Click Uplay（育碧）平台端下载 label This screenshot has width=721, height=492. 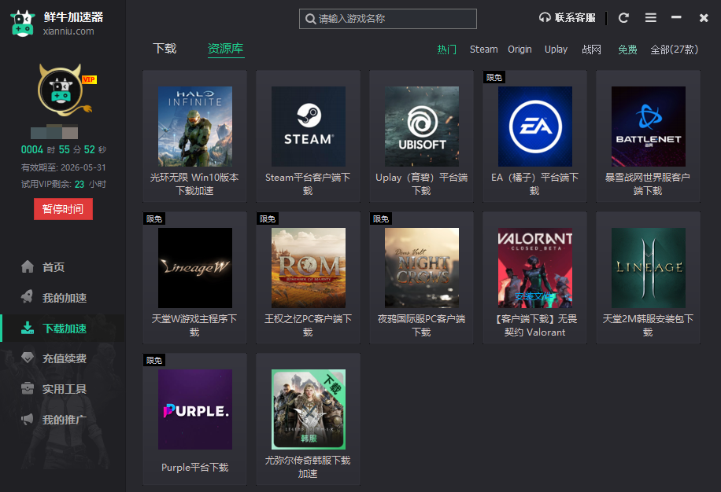click(421, 184)
